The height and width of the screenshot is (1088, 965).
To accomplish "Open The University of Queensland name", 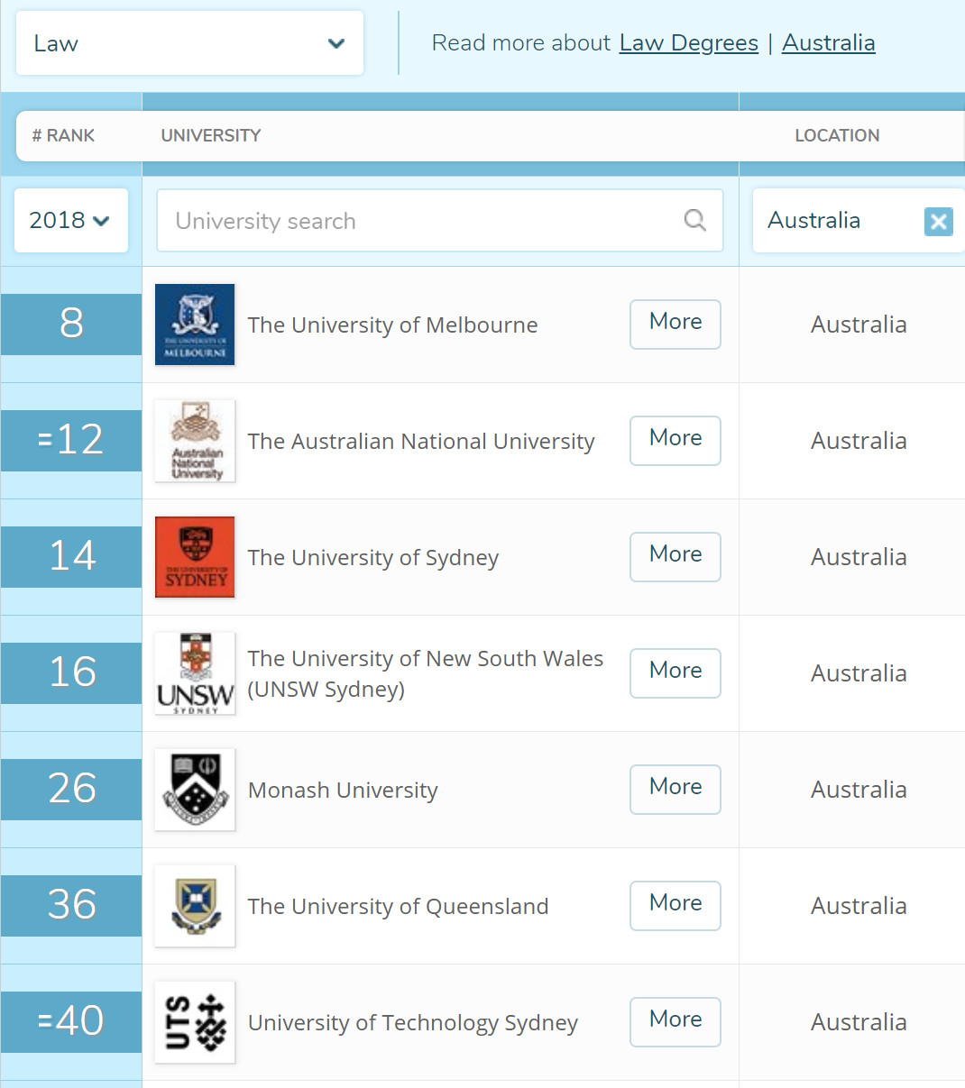I will pyautogui.click(x=398, y=906).
